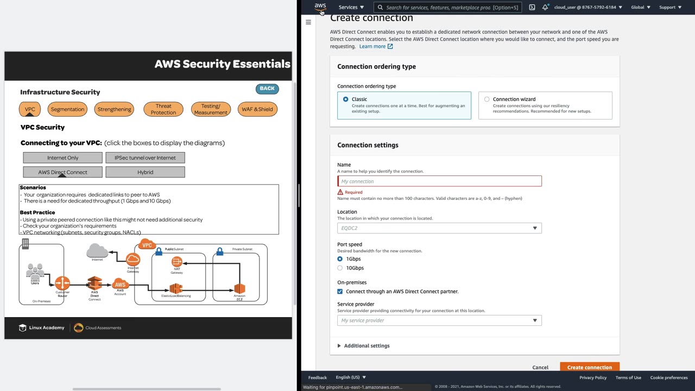695x391 pixels.
Task: Click the horizontal scrollbar under the slide
Action: pos(147,389)
